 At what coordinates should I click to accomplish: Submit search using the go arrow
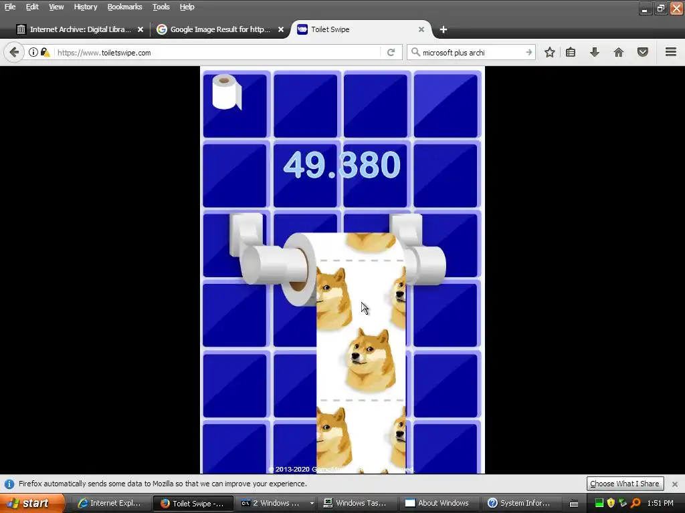(x=528, y=52)
